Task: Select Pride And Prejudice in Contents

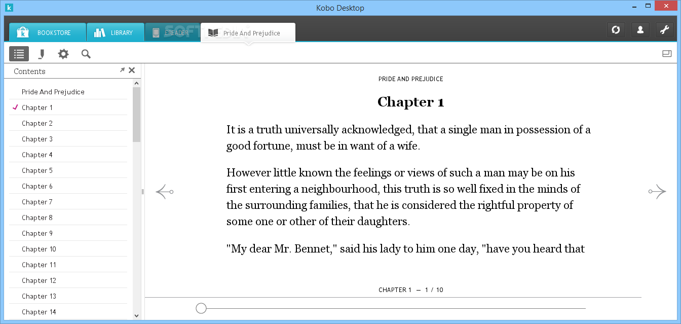Action: (68, 92)
